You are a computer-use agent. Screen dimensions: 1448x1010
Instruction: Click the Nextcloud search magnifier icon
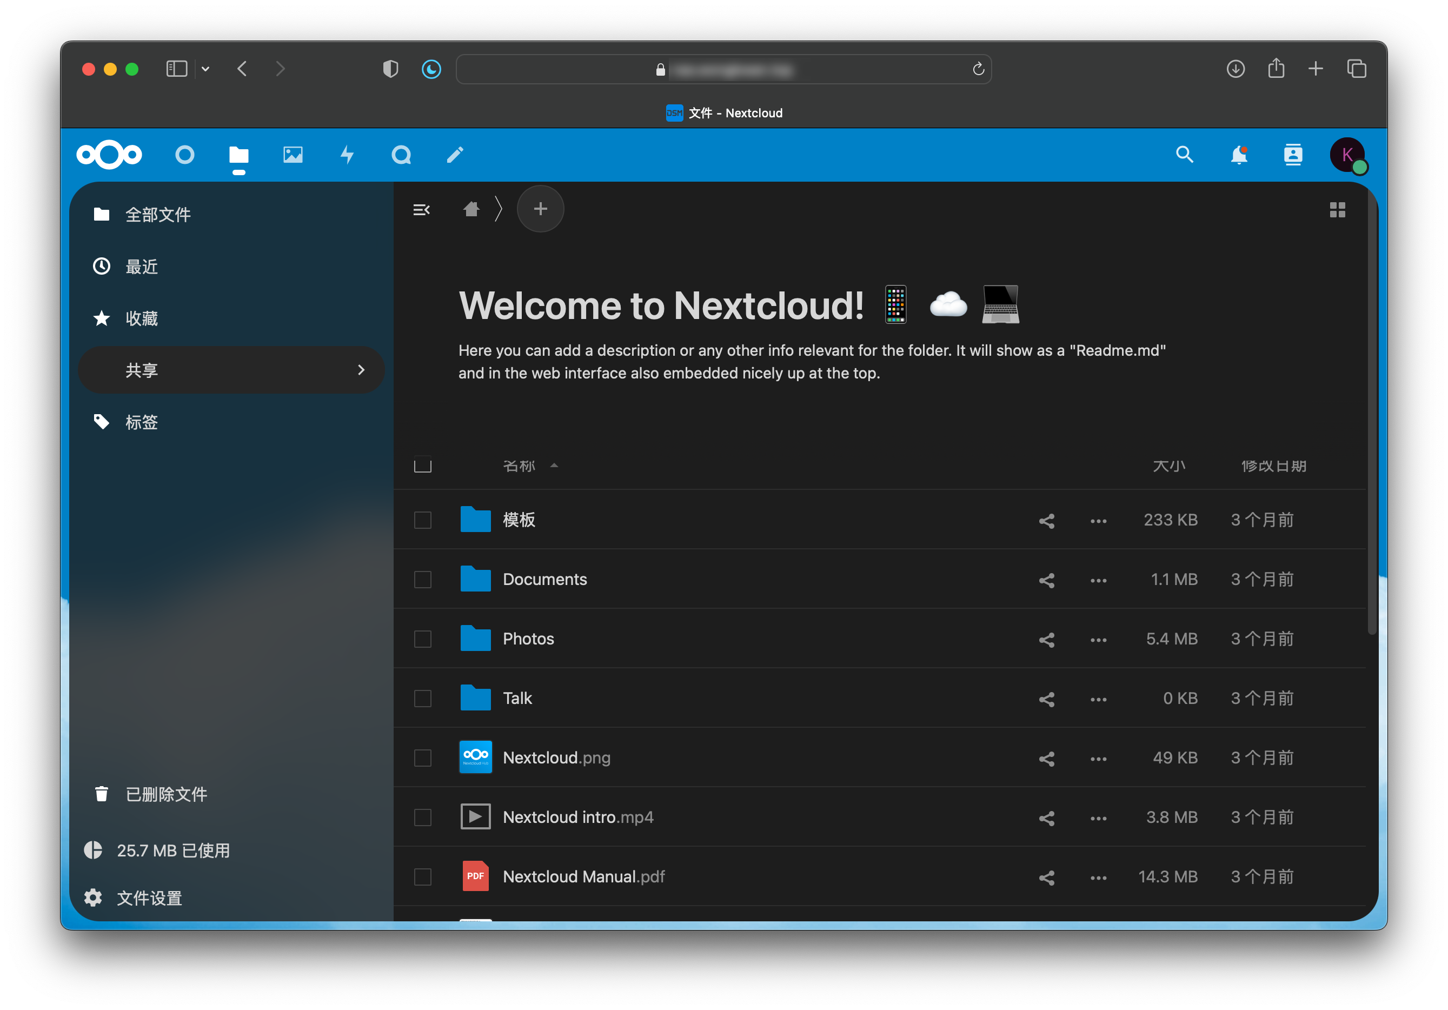click(1184, 155)
